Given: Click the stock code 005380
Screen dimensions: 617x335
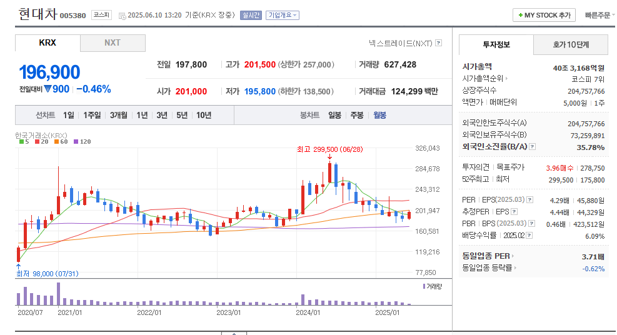Looking at the screenshot, I should click(73, 16).
